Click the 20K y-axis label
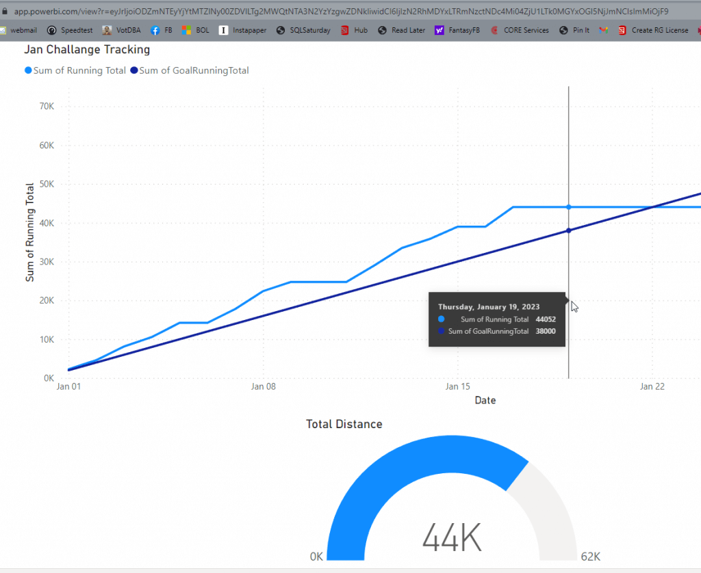The height and width of the screenshot is (573, 701). [47, 301]
